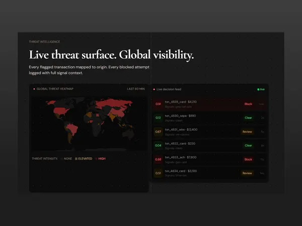Screen dimensions: 302x226
Task: Click Australia on the threat heatmap
Action: tap(128, 134)
